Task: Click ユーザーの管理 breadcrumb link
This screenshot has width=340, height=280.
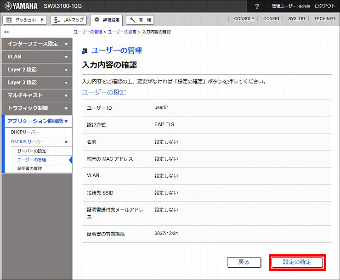Action: coord(88,32)
